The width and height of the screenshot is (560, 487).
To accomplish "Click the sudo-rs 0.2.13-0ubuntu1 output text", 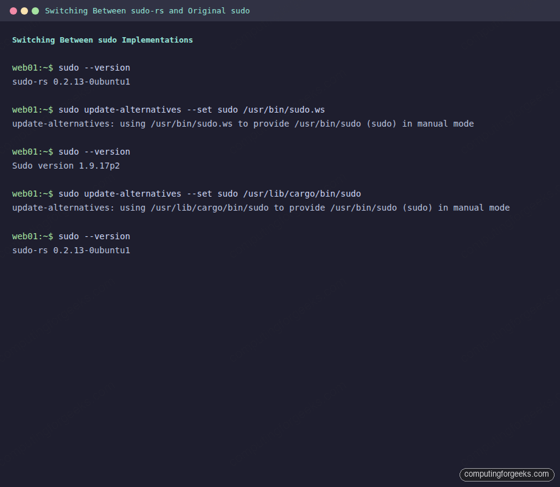I will click(x=71, y=82).
